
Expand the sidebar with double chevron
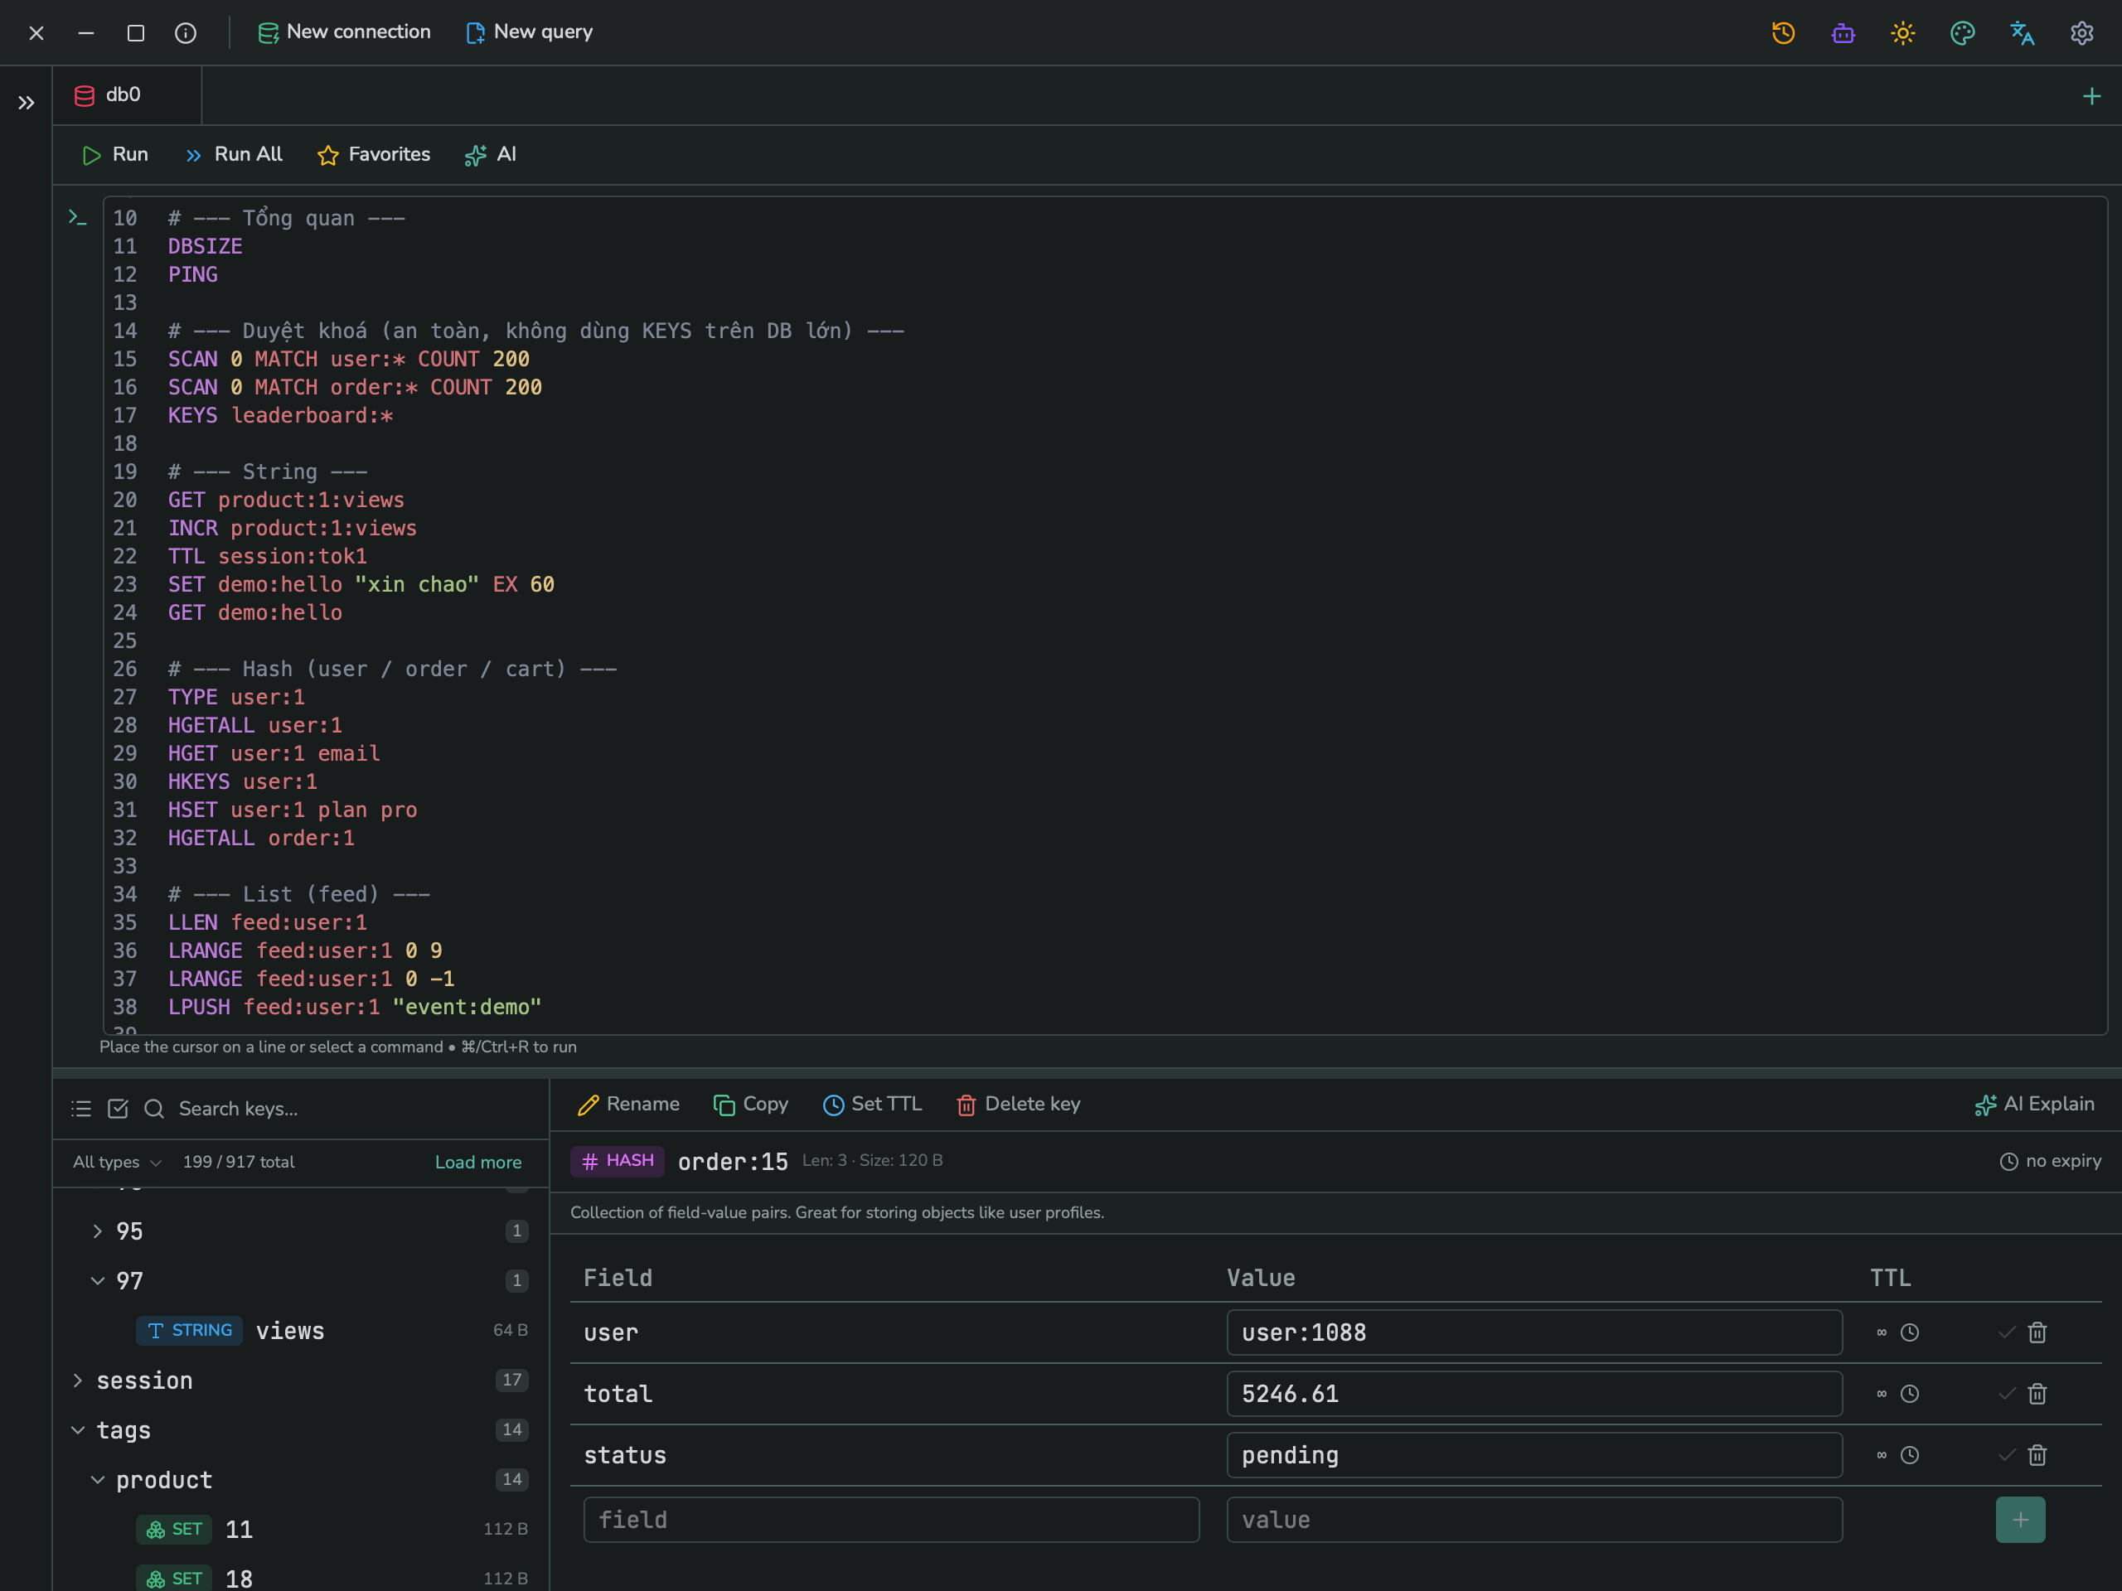26,103
